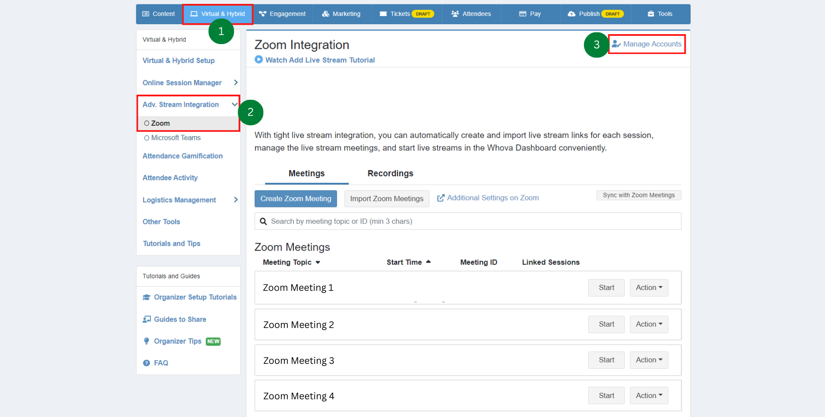Click the Create Zoom Meeting button
This screenshot has width=825, height=417.
pos(296,198)
